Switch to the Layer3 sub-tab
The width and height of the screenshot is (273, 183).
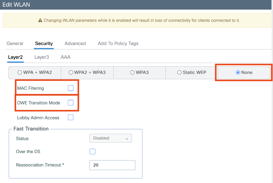(x=42, y=57)
